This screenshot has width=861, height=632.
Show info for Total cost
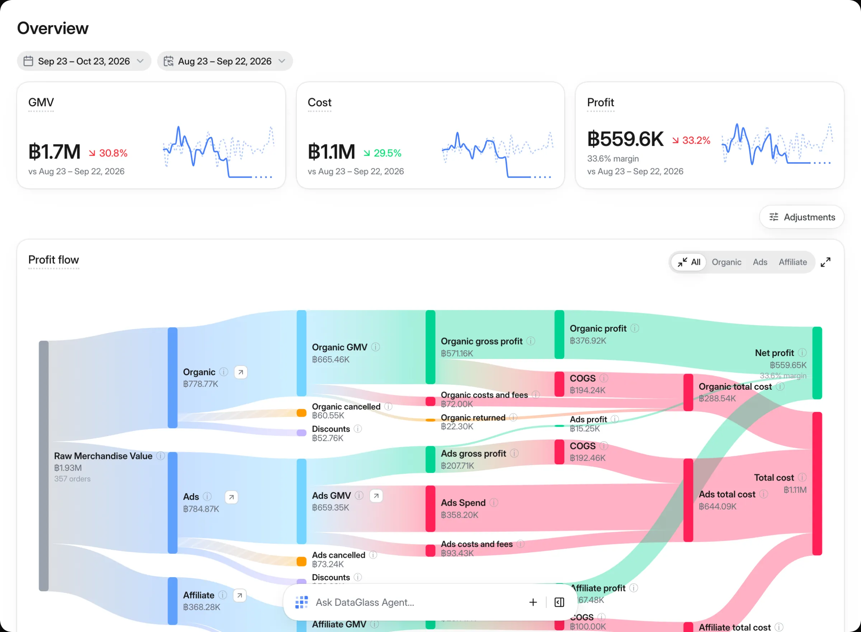[803, 478]
